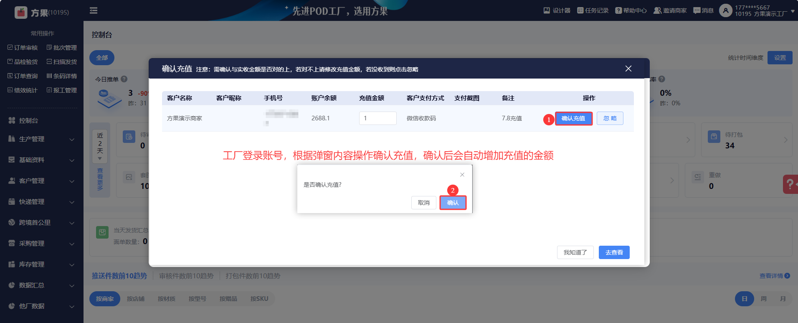Image resolution: width=798 pixels, height=323 pixels.
Task: Click the 今日推单 help question icon
Action: coord(124,79)
